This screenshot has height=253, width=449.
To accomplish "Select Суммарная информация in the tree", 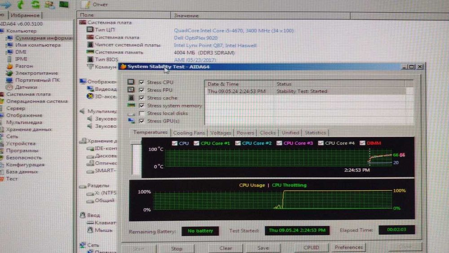I will (x=44, y=38).
